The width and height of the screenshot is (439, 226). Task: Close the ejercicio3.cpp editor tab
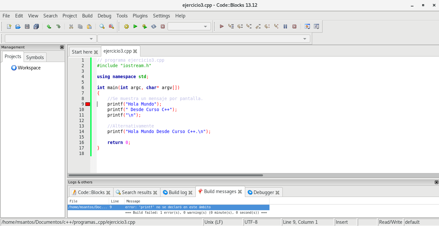tap(135, 51)
